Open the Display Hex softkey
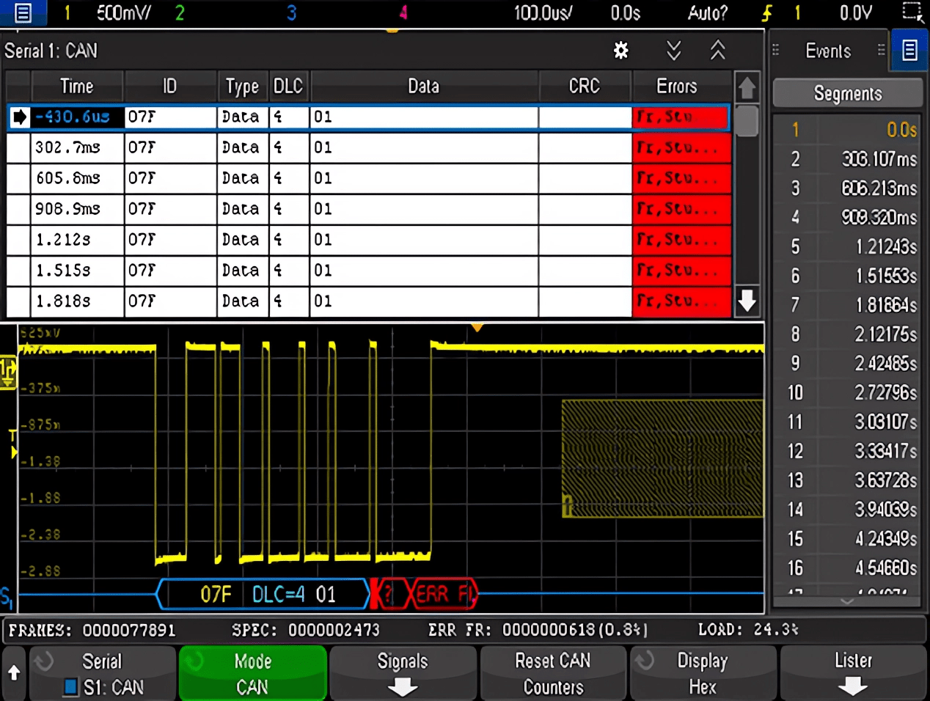The image size is (930, 701). click(702, 673)
